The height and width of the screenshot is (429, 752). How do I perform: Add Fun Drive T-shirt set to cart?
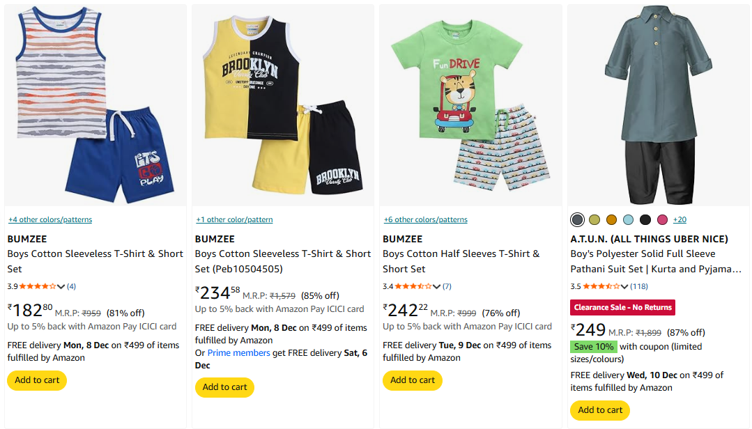point(413,380)
